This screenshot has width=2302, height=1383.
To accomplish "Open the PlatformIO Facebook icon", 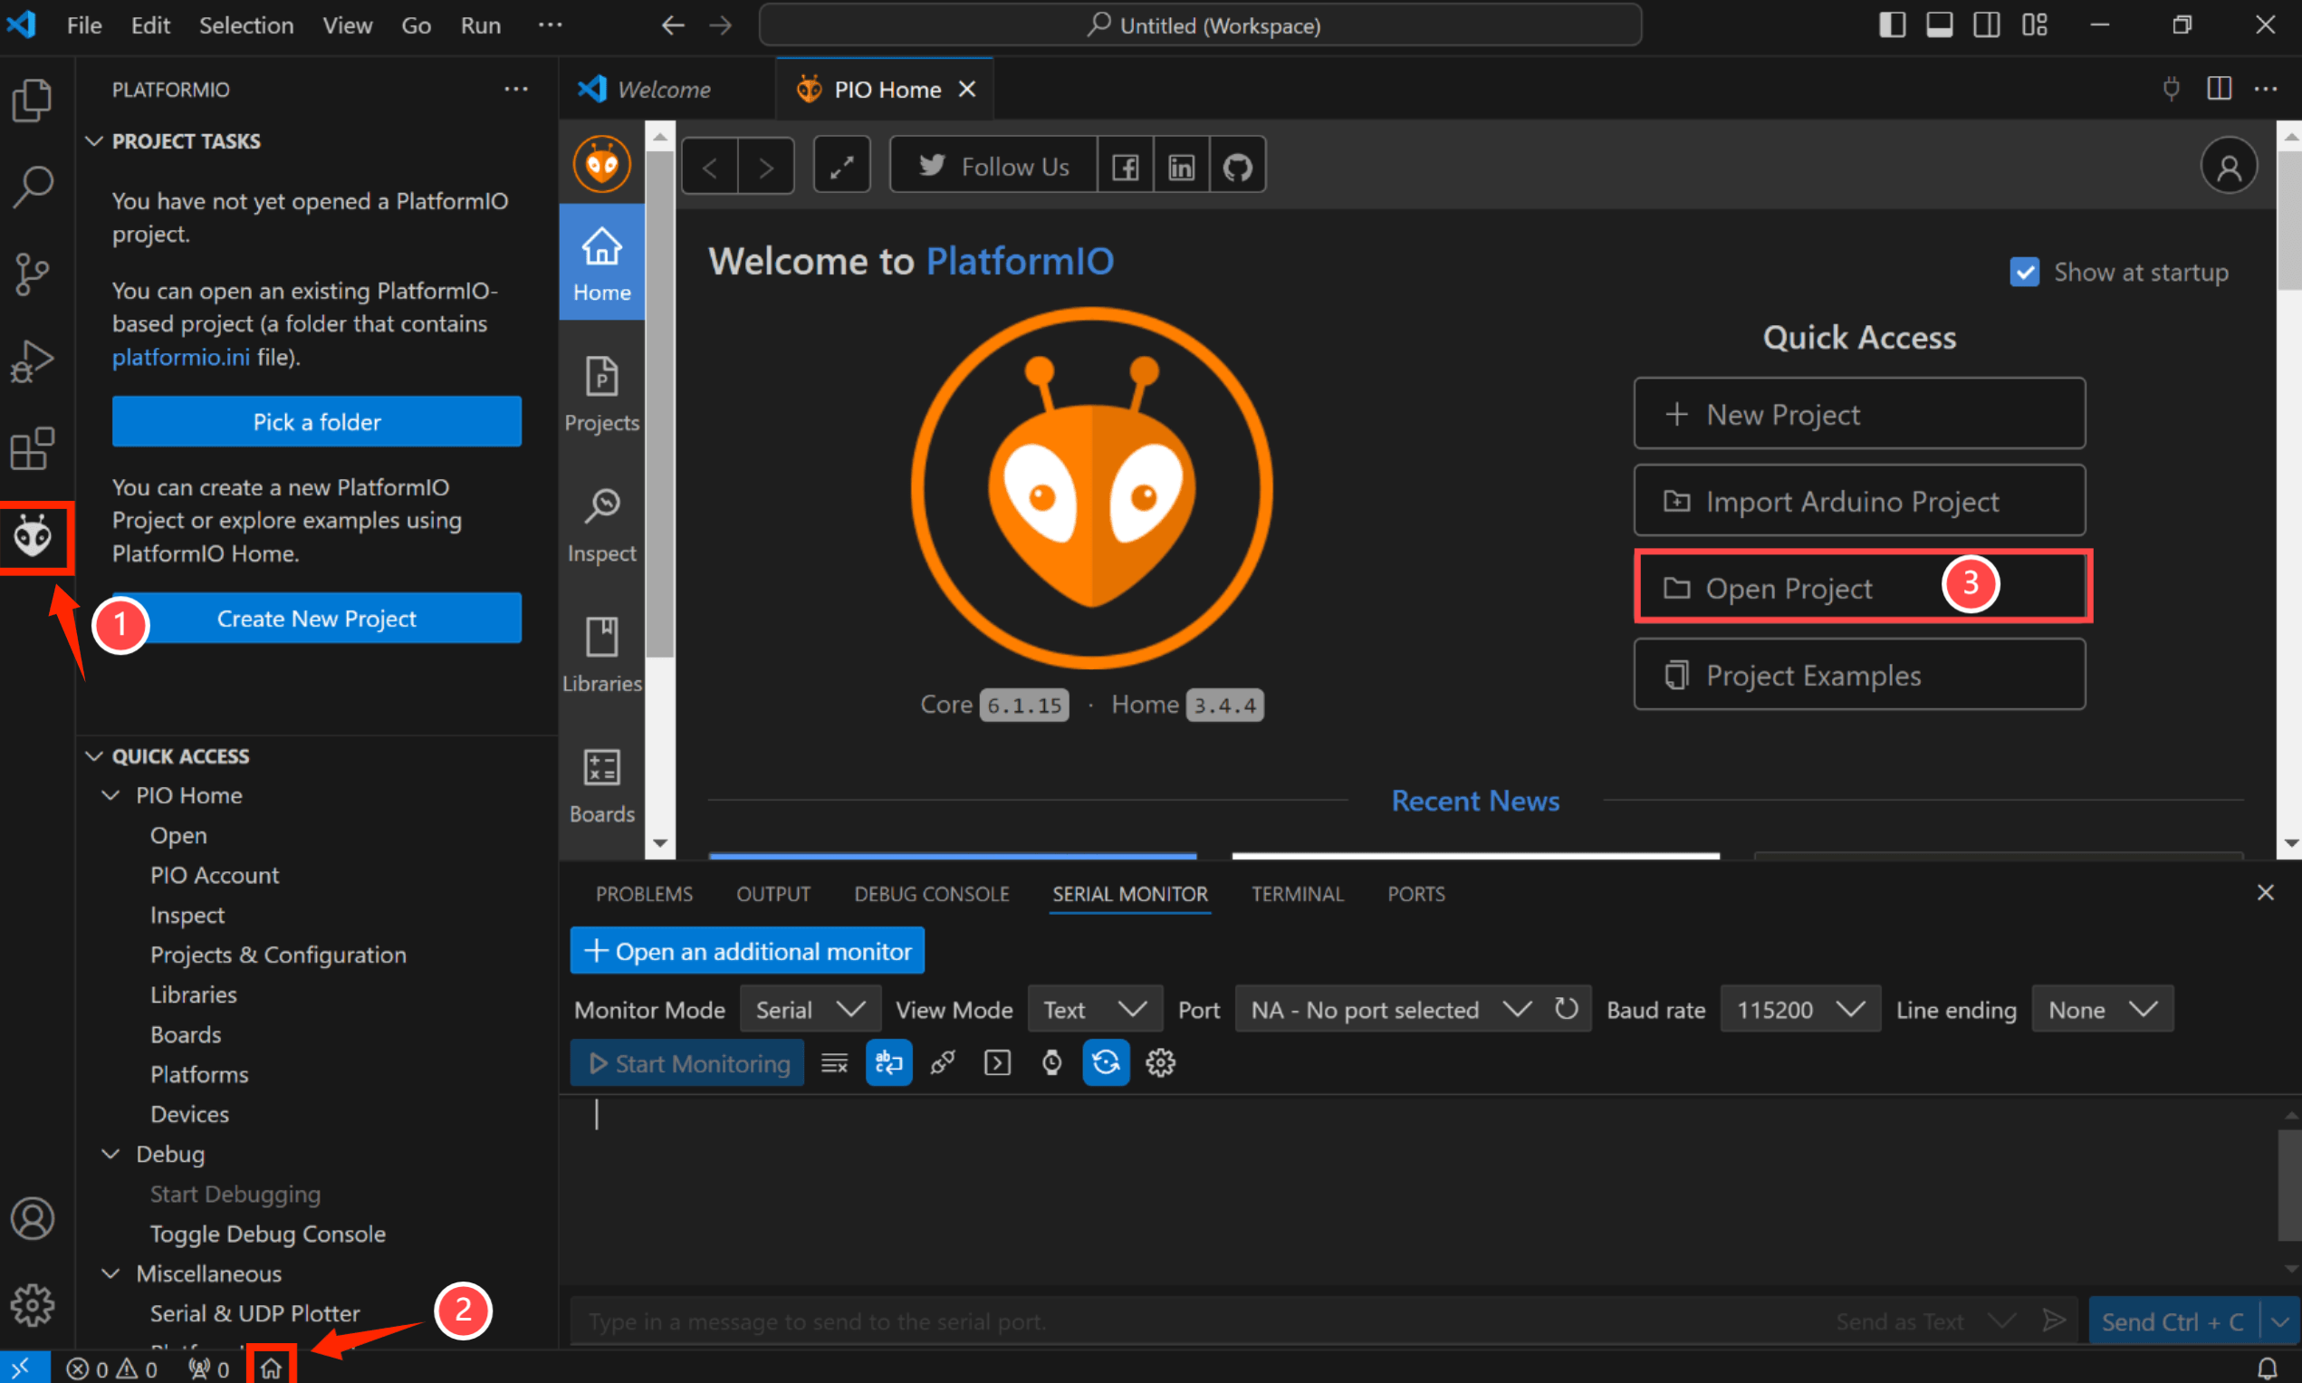I will coord(1126,166).
